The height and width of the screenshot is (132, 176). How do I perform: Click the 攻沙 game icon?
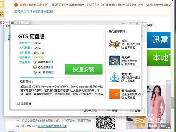pyautogui.click(x=114, y=44)
